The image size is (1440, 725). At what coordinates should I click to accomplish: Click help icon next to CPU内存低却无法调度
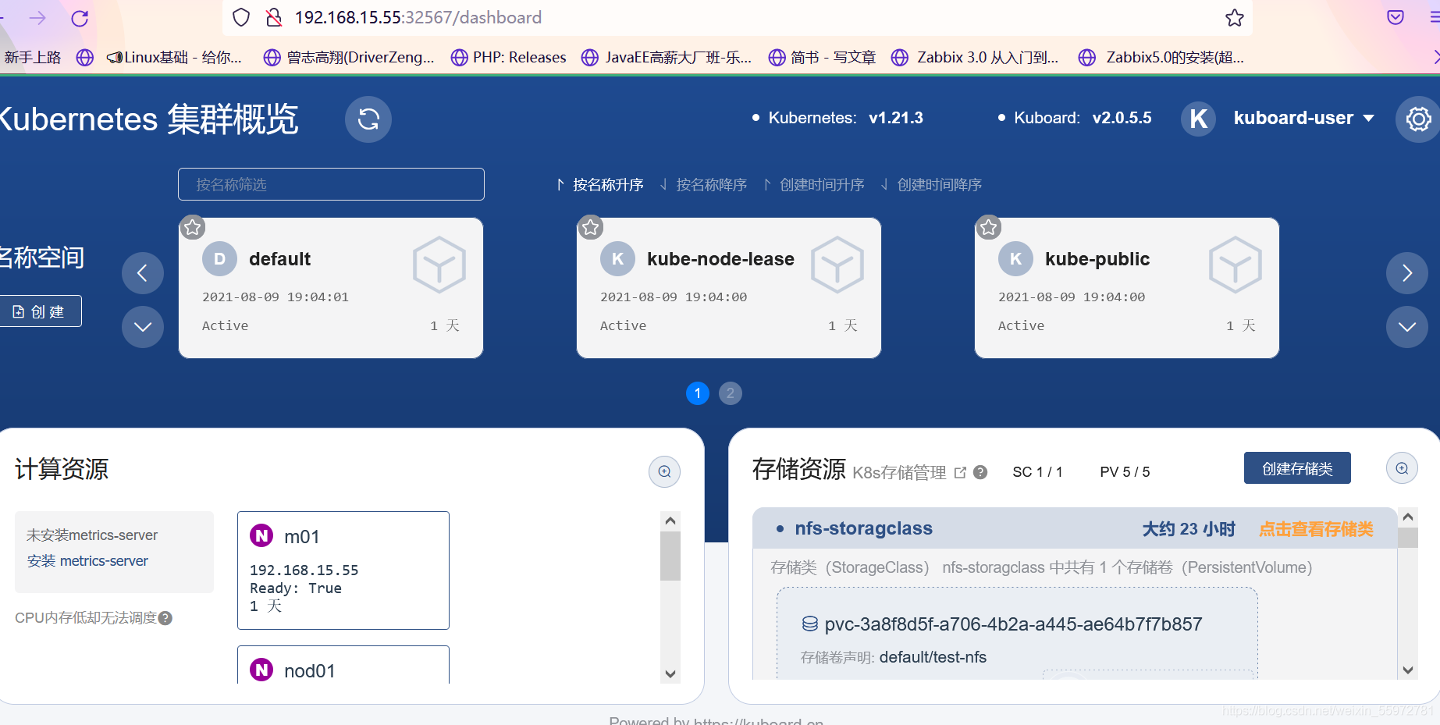pos(165,618)
